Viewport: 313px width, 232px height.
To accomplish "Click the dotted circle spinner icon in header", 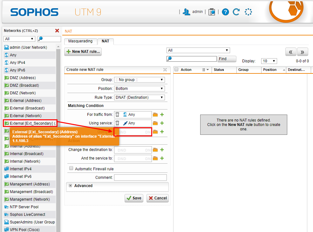I will (248, 12).
